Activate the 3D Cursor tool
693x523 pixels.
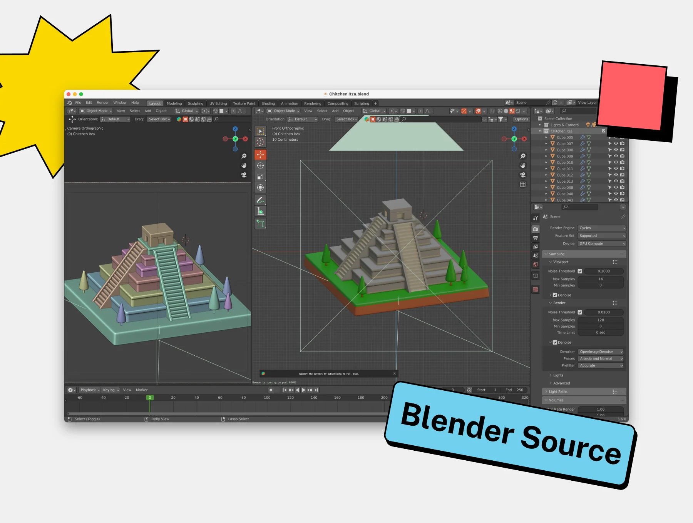(x=261, y=142)
